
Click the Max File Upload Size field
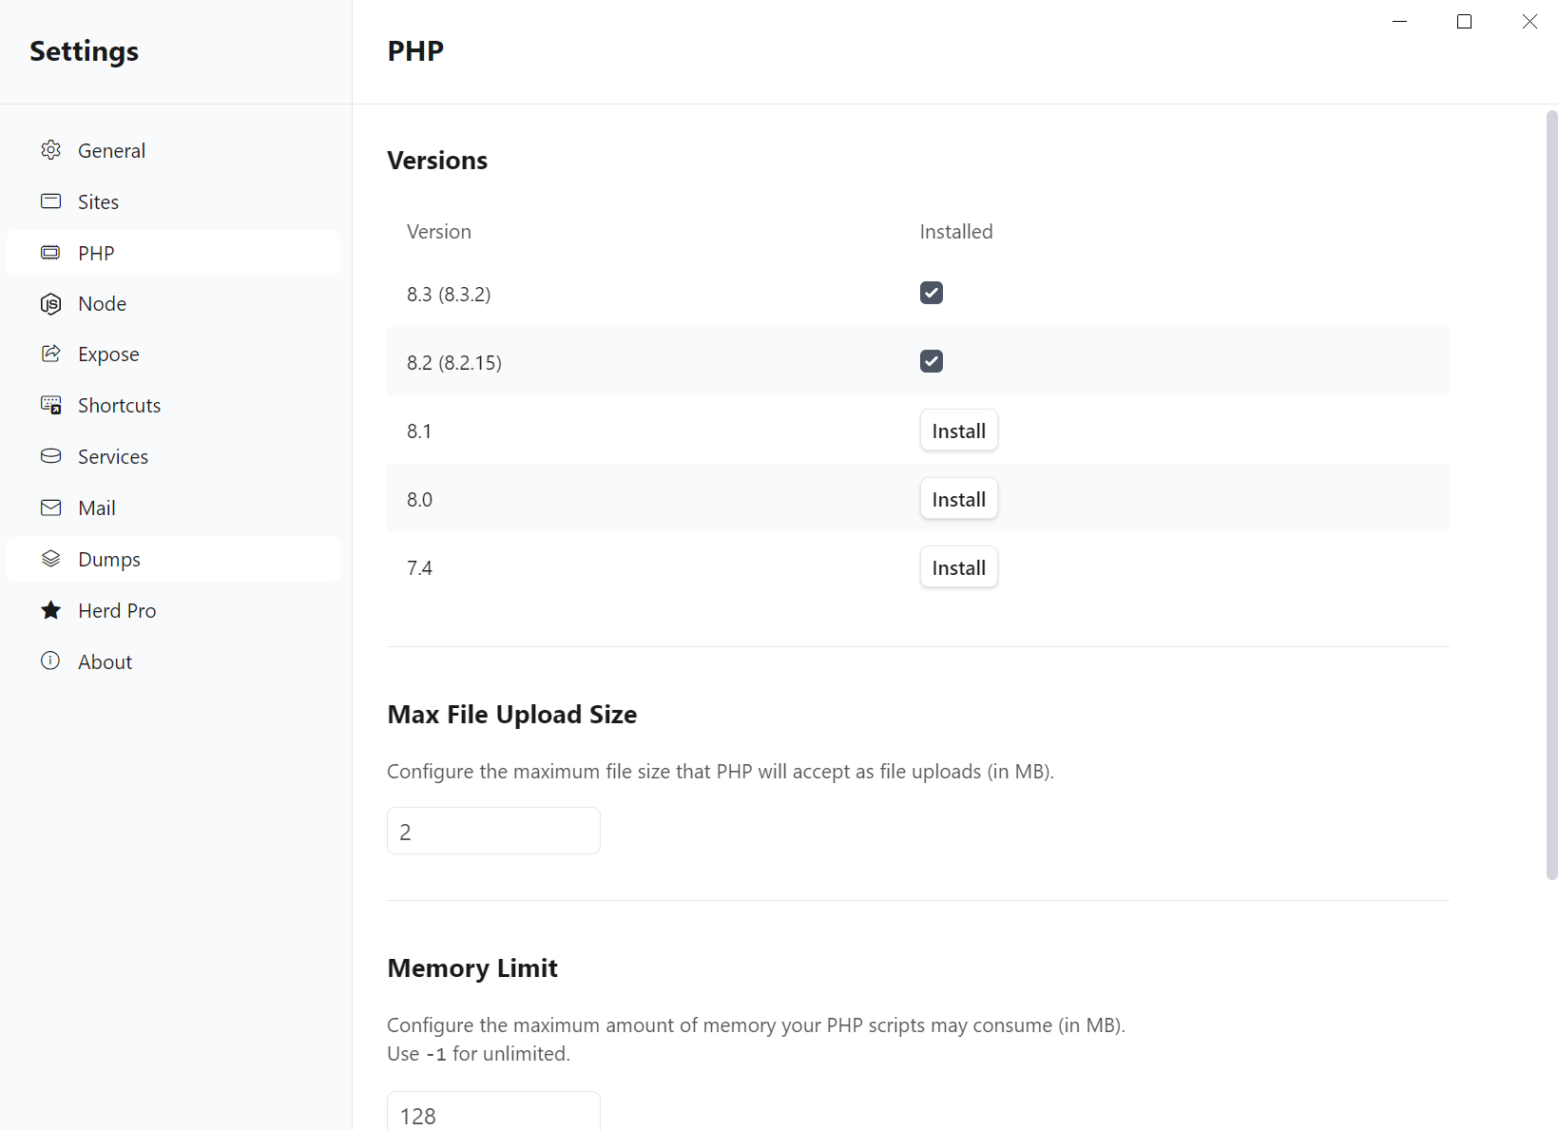492,830
